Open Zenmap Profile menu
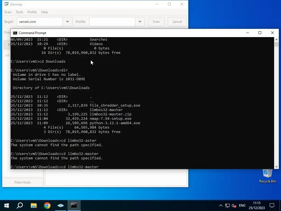 point(32,12)
